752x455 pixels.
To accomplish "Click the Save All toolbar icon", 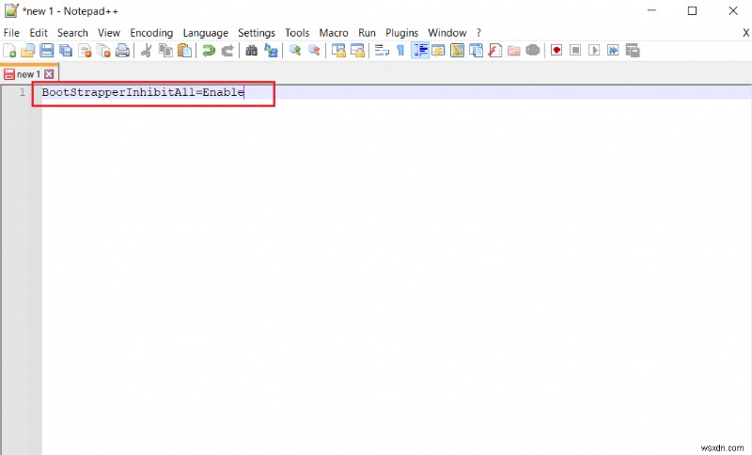I will pos(66,51).
